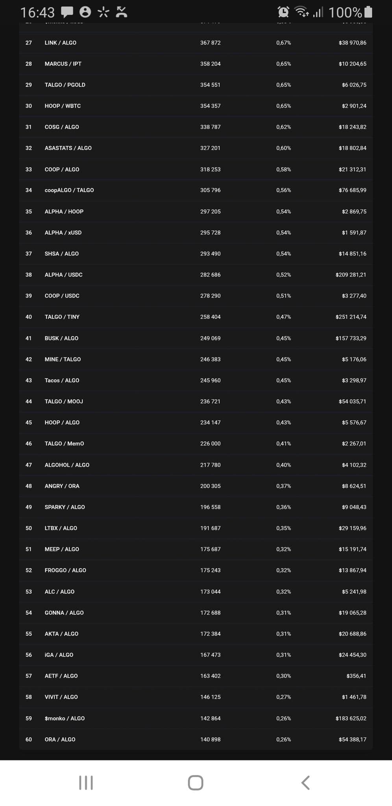392x806 pixels.
Task: Tap the 0,30% share in AETF row
Action: pos(283,676)
